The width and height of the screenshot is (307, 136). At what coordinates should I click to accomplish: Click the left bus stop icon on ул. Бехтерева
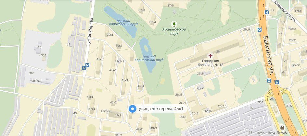(84, 68)
